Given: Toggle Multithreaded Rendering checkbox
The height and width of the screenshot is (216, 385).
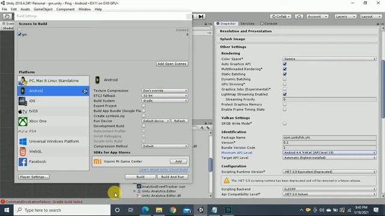Looking at the screenshot, I should pos(285,69).
